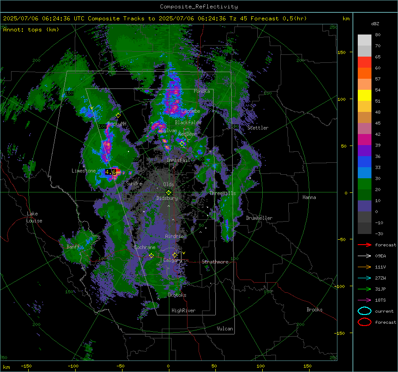Click the Composite_Reflectivity title text

(199, 7)
